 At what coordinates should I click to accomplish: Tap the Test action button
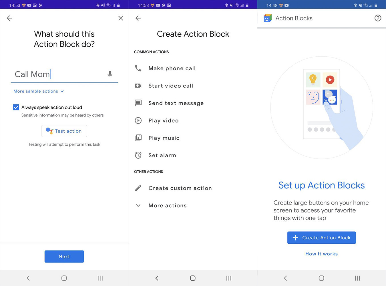[x=64, y=131]
